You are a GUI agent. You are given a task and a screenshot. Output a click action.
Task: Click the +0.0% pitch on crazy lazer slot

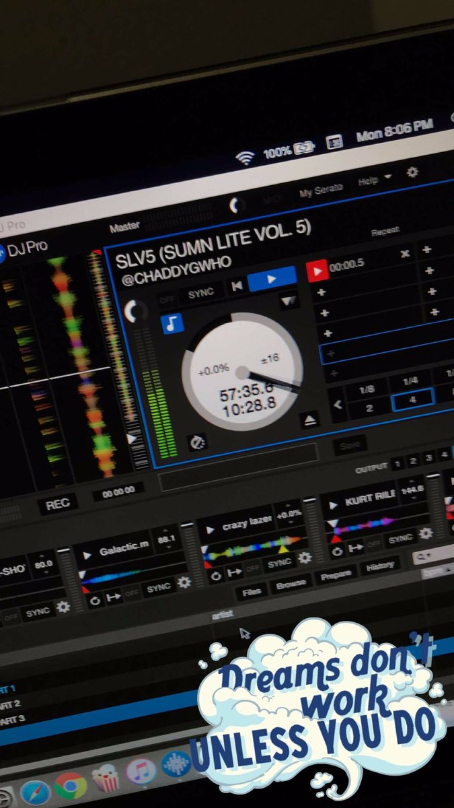[289, 514]
